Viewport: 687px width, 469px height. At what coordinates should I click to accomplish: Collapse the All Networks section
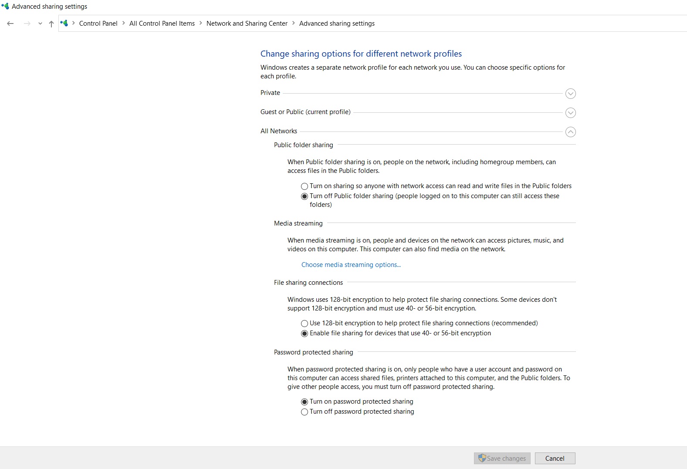[x=570, y=132]
